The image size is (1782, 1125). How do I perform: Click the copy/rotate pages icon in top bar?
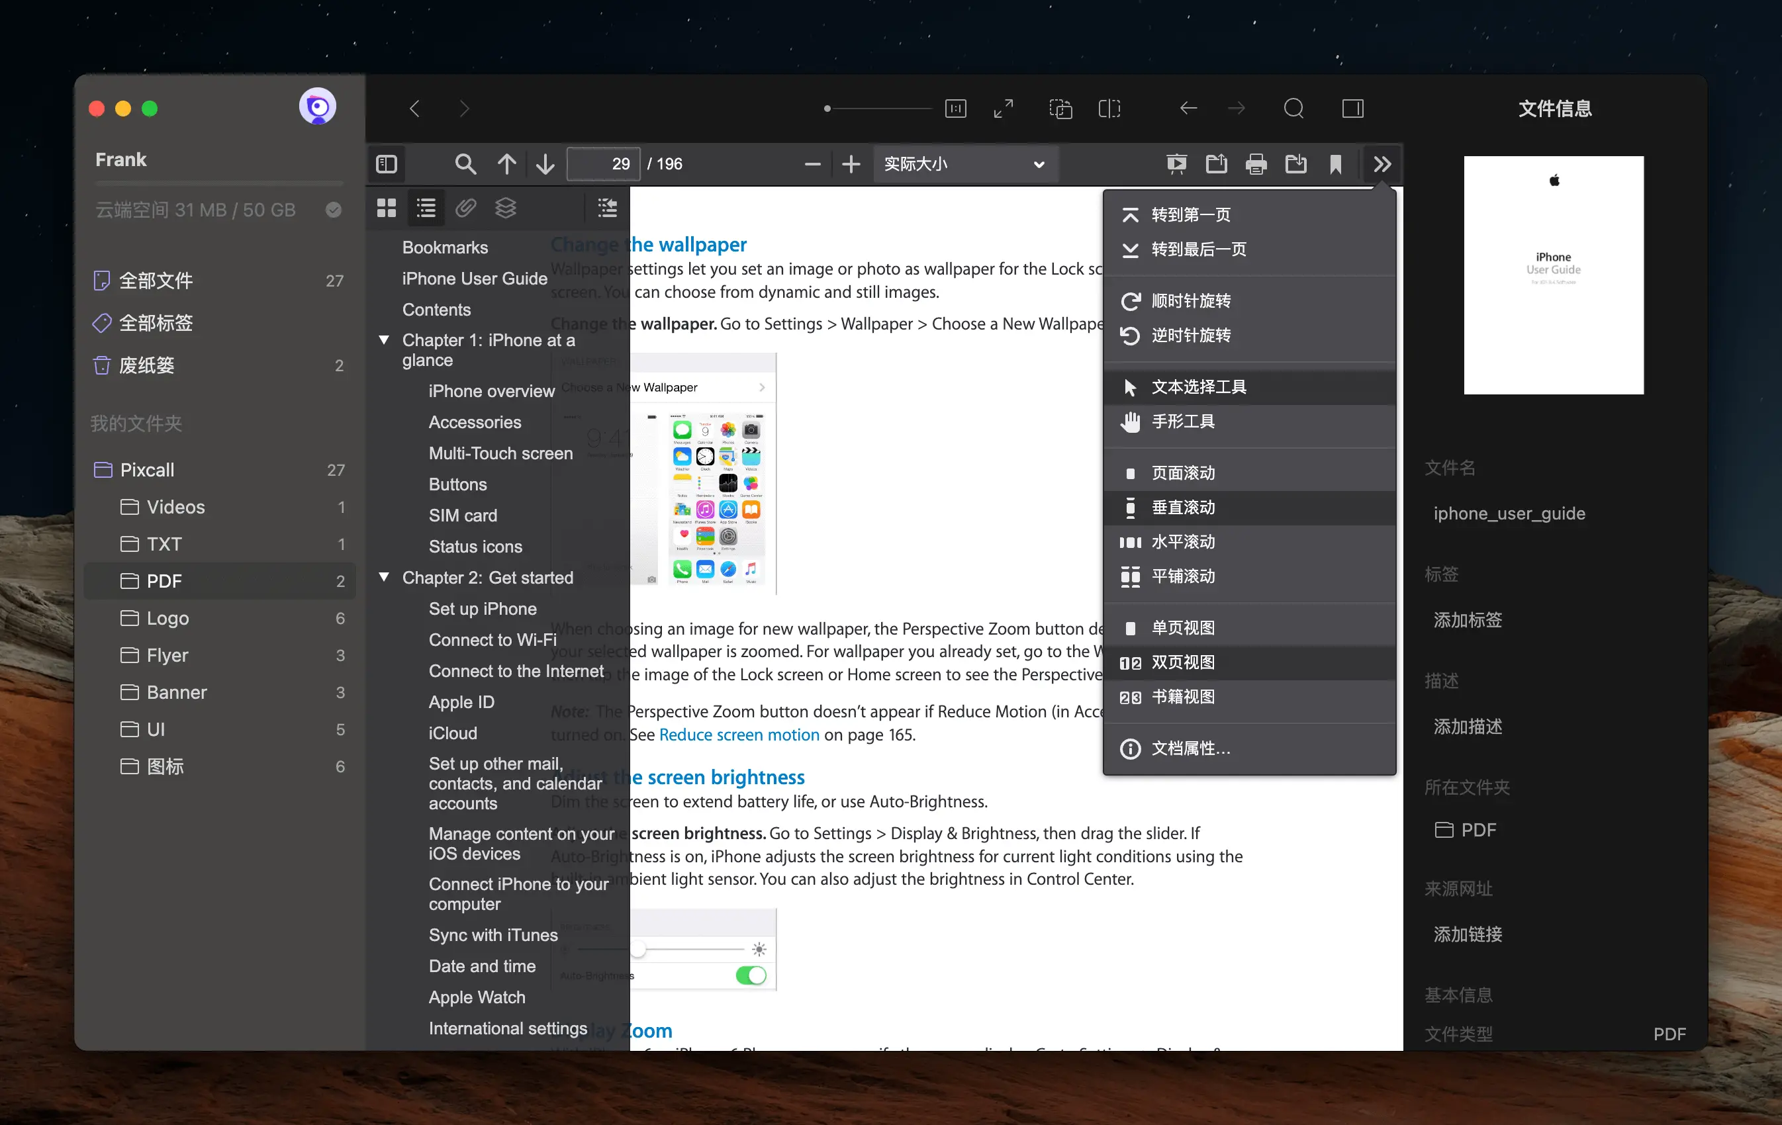(1060, 109)
